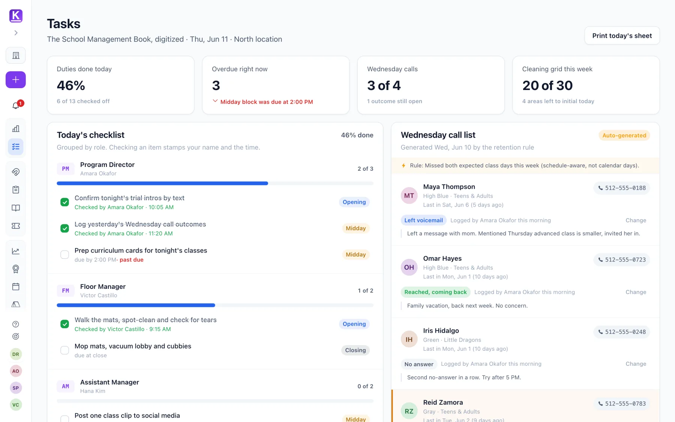Call Omar Hayes at 512-555-0723
Image resolution: width=675 pixels, height=422 pixels.
point(622,260)
